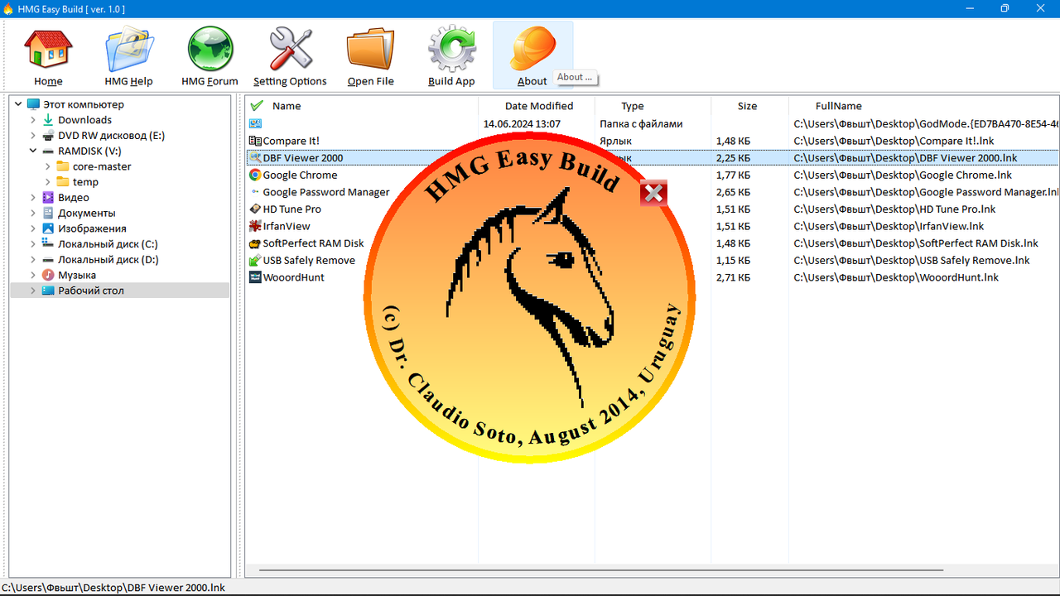Click Open File folder icon
The height and width of the screenshot is (596, 1060).
click(370, 49)
